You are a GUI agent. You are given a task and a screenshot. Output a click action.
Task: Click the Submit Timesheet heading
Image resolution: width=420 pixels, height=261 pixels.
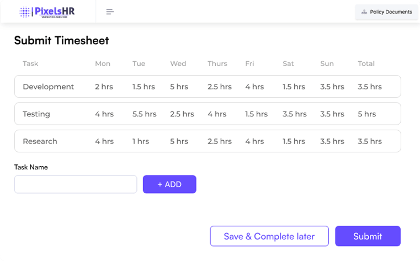click(x=61, y=40)
